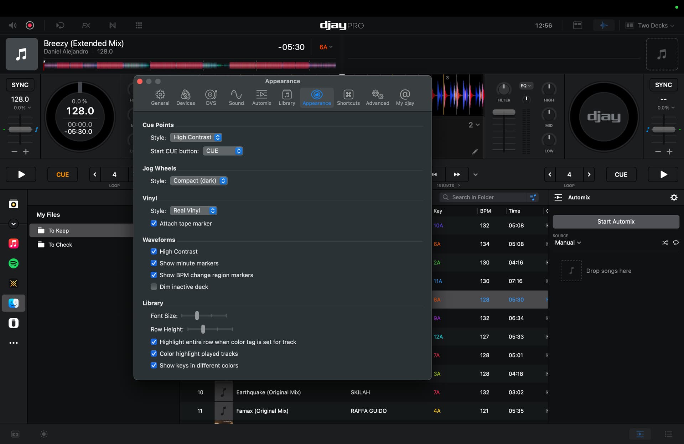Adjust the Library Font Size slider
This screenshot has width=684, height=444.
197,316
